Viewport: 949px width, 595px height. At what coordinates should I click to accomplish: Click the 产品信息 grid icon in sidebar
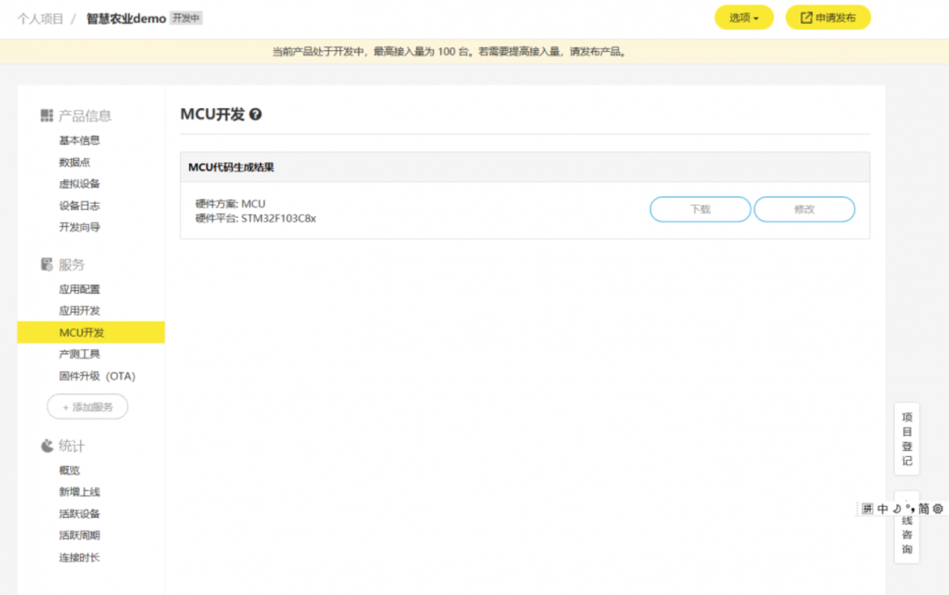[x=47, y=115]
